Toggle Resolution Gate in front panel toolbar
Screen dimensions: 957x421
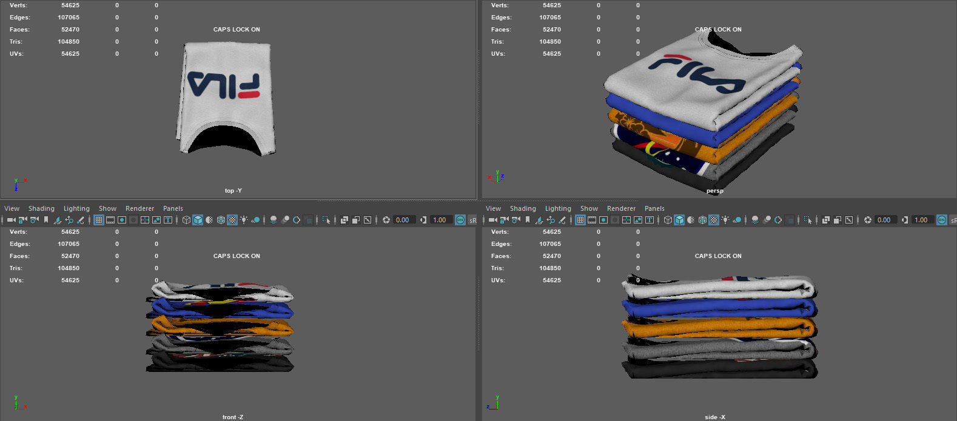click(x=121, y=220)
